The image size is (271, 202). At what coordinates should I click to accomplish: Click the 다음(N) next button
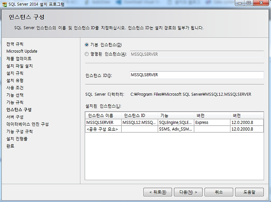pyautogui.click(x=188, y=192)
